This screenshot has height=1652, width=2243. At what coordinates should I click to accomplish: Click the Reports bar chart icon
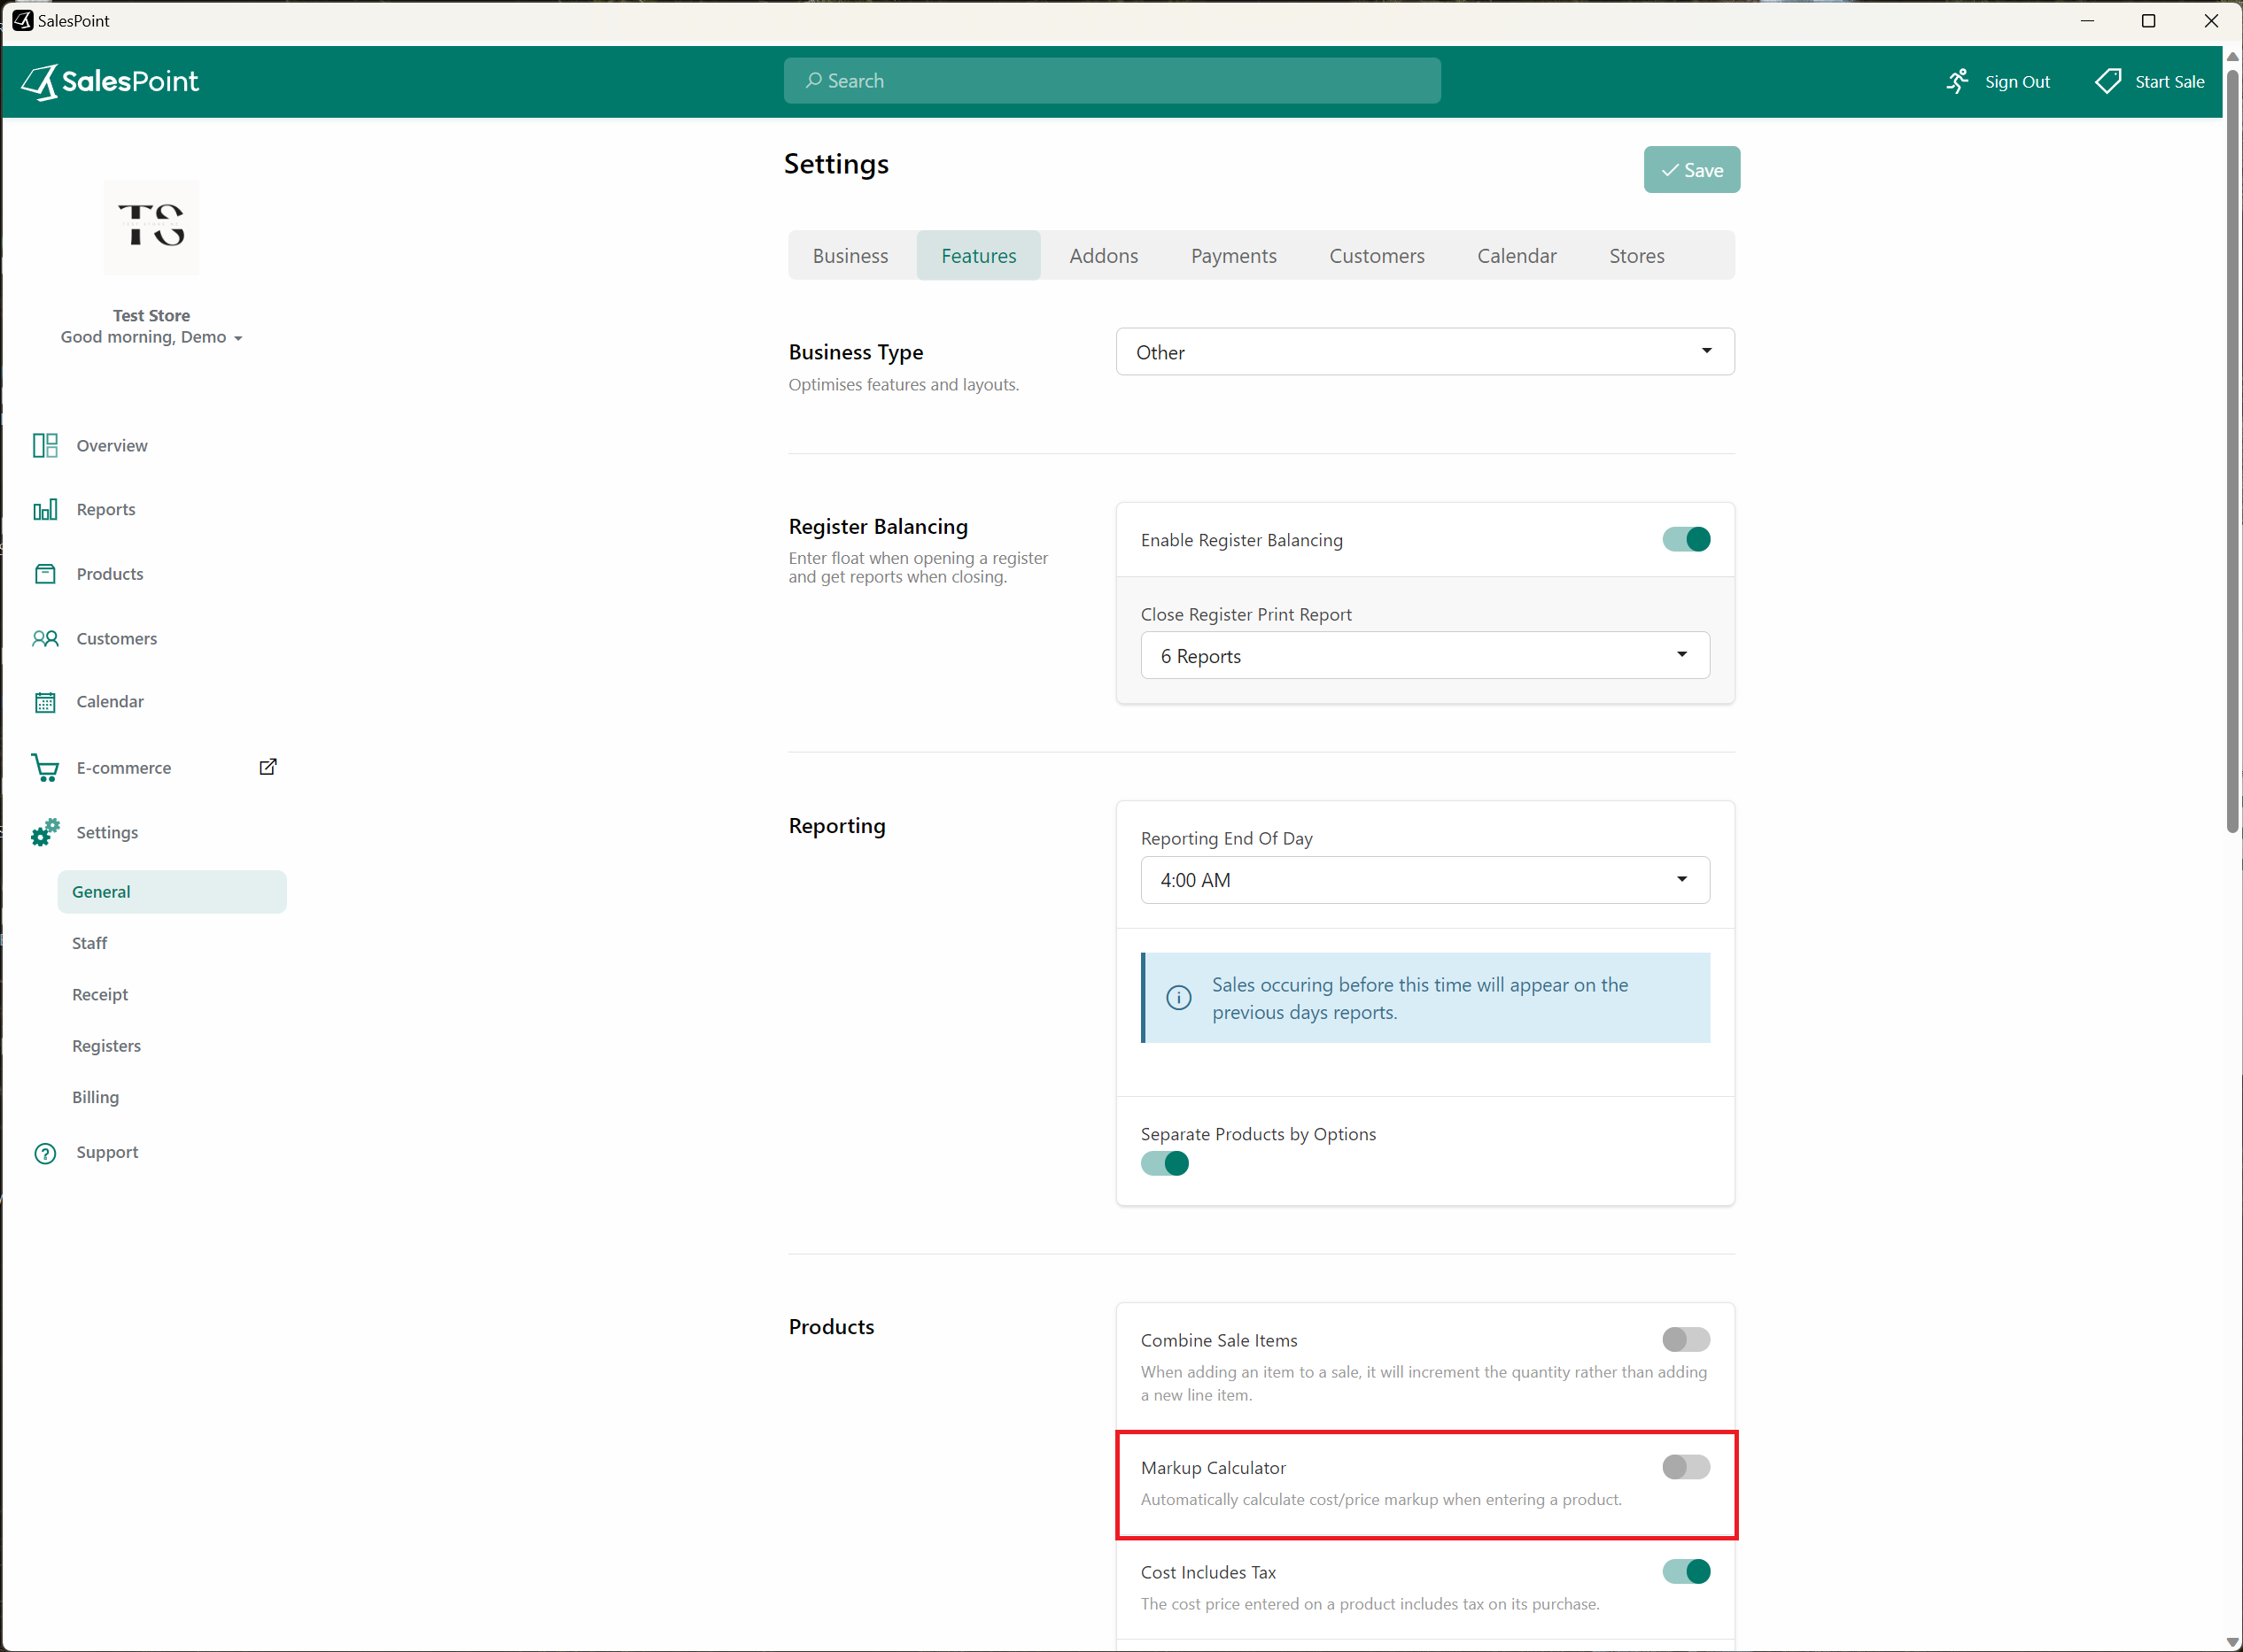(45, 509)
